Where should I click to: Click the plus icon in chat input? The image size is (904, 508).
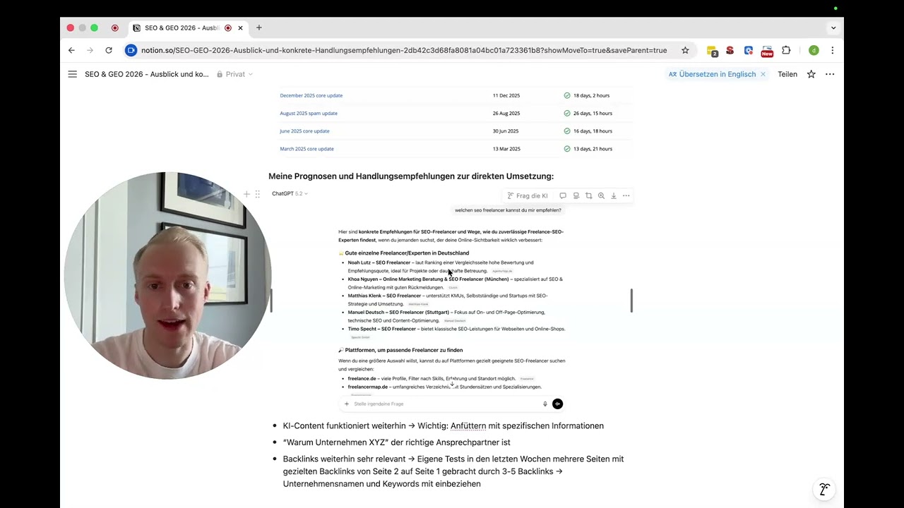pos(347,404)
